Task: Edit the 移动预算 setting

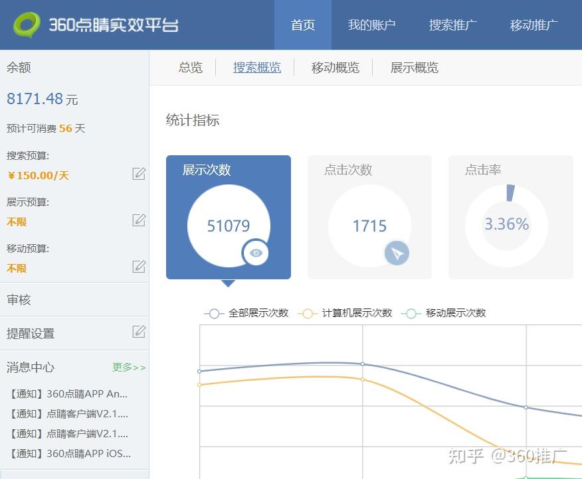Action: click(139, 266)
